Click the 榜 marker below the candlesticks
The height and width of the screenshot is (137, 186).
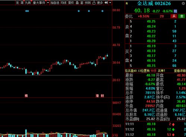point(26,96)
